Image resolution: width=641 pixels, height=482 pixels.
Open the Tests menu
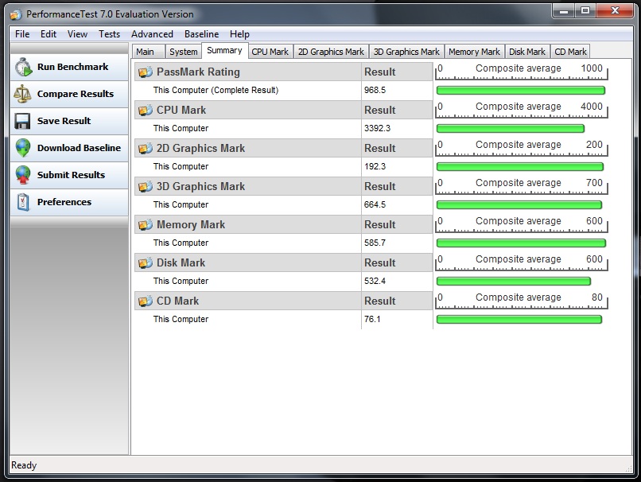click(109, 34)
